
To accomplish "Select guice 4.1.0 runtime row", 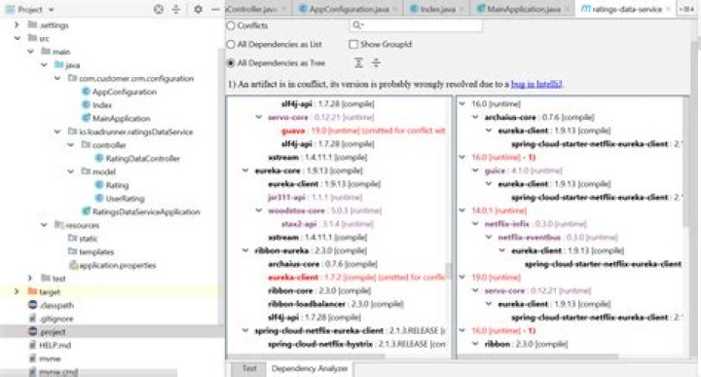I will pyautogui.click(x=523, y=170).
